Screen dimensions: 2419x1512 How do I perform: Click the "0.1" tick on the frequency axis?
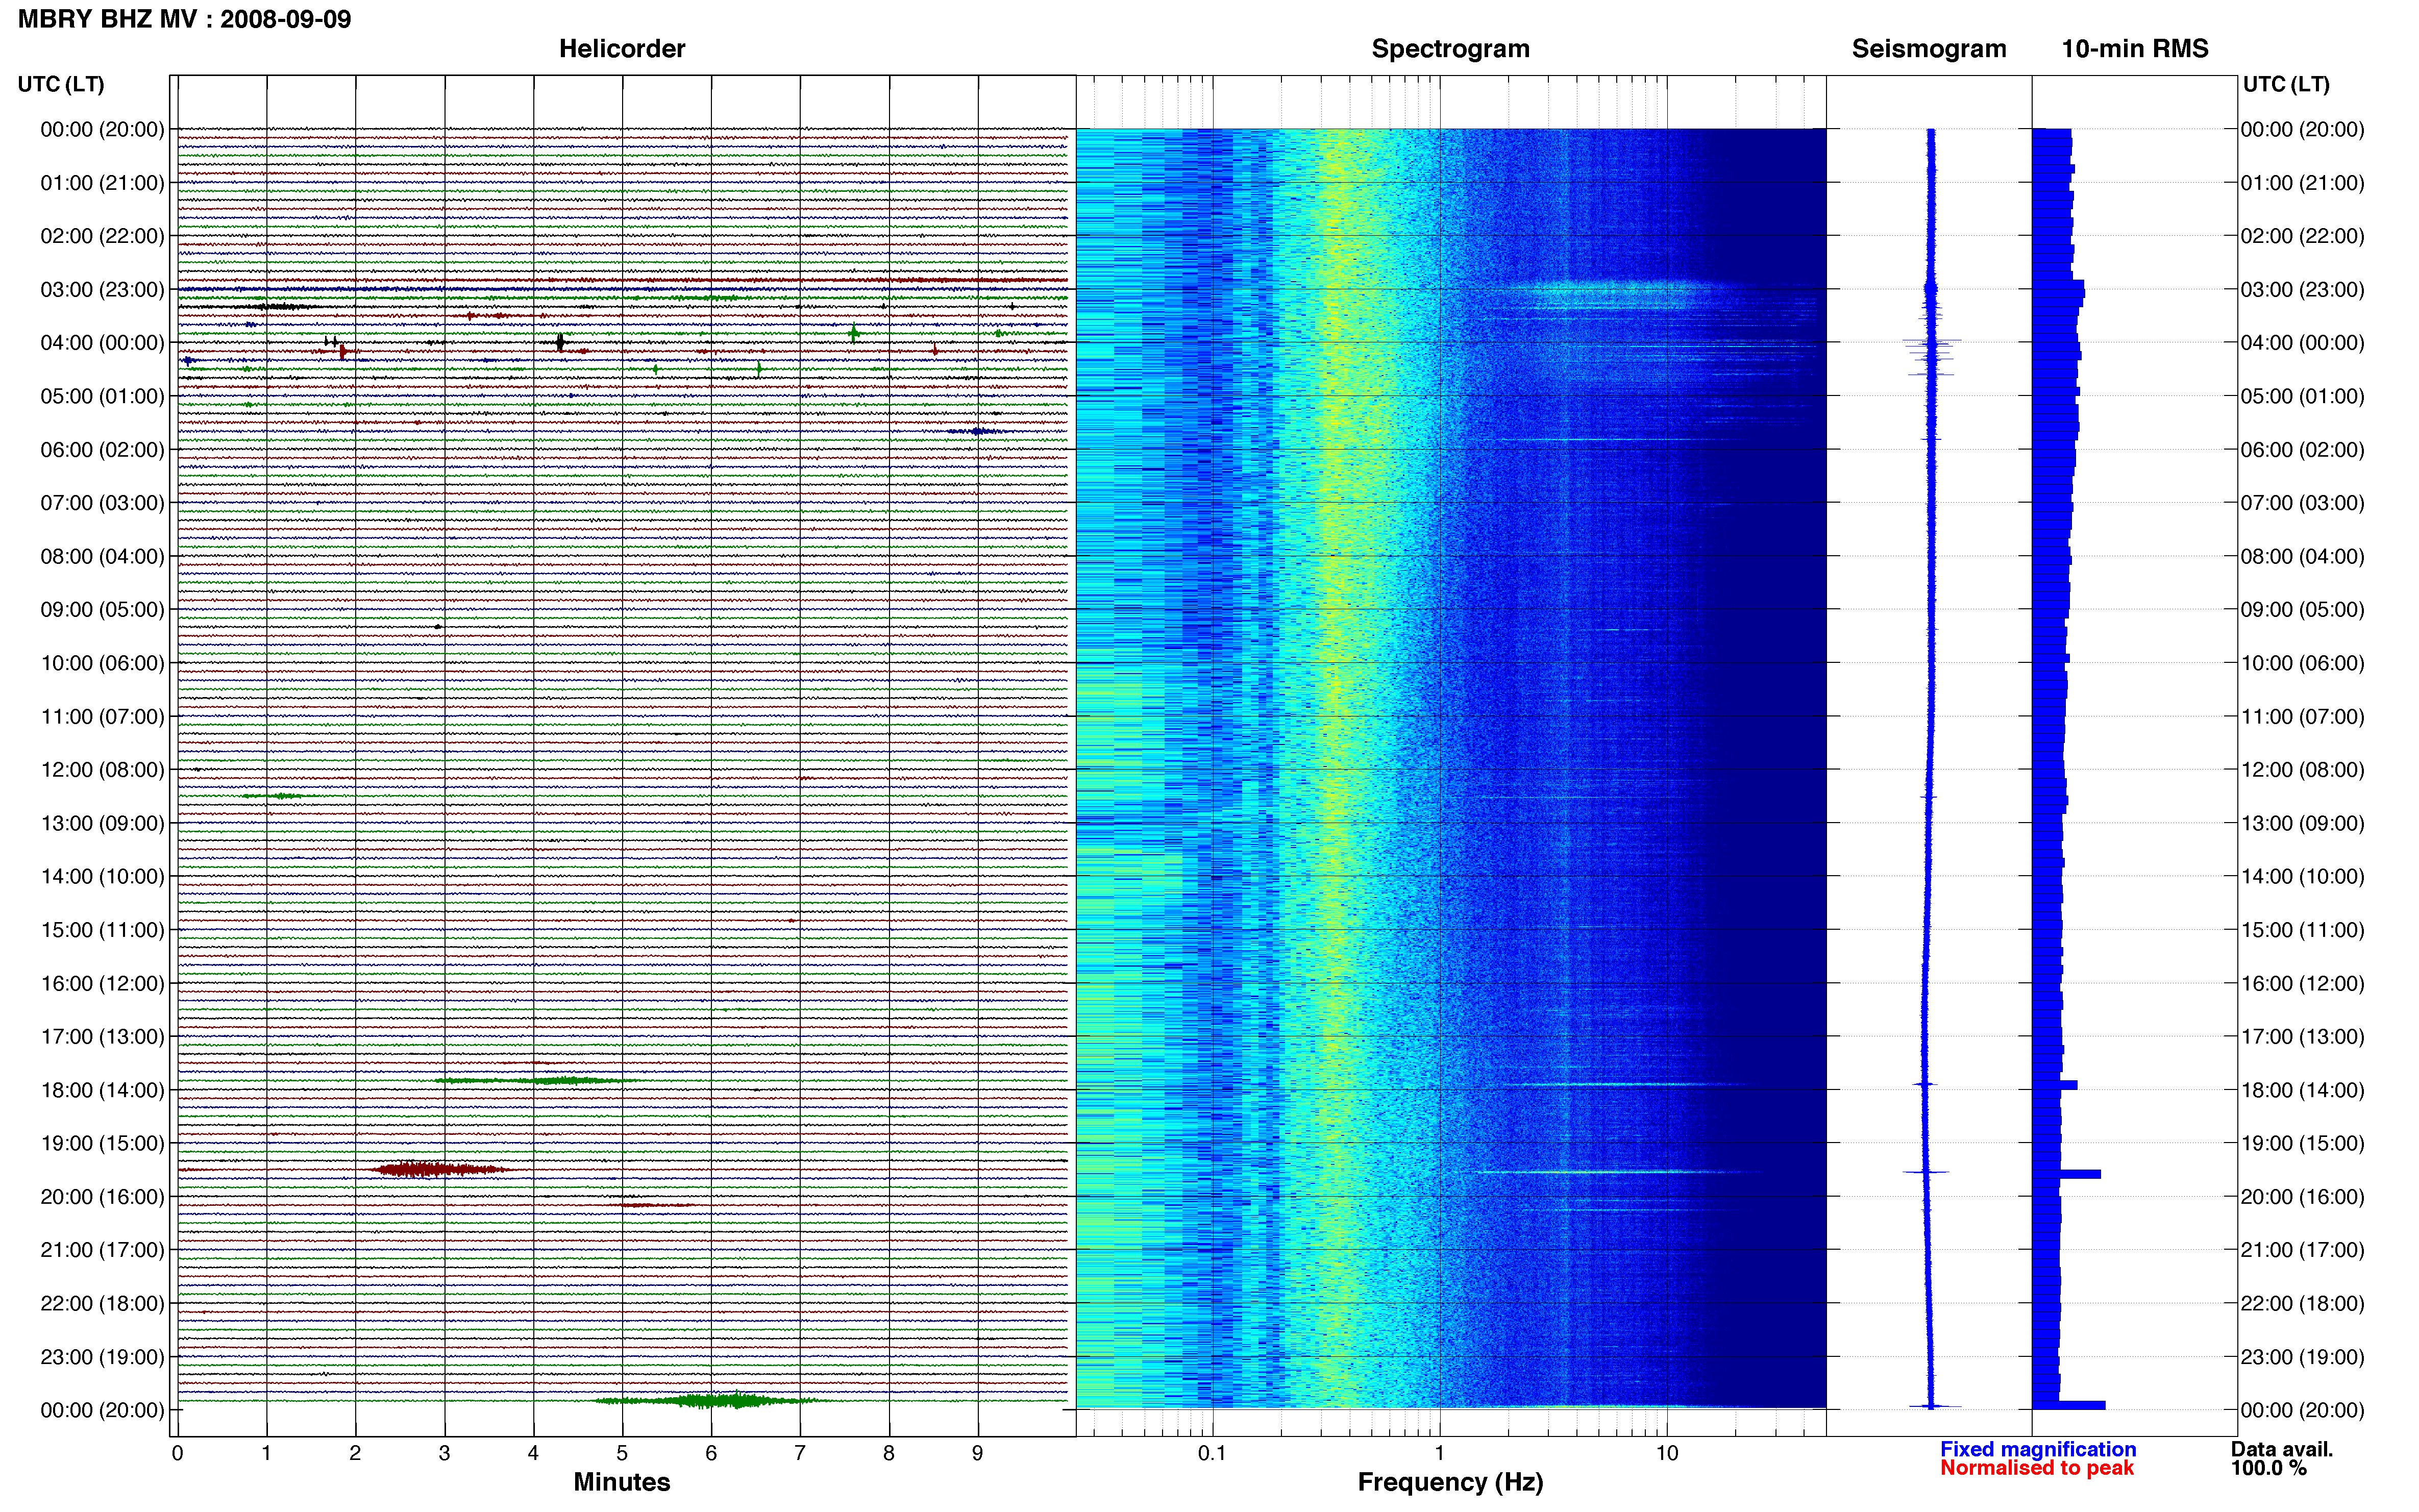pos(1212,1453)
